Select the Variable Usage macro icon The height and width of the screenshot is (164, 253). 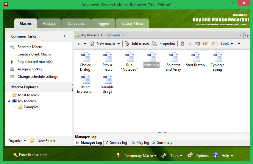[108, 79]
